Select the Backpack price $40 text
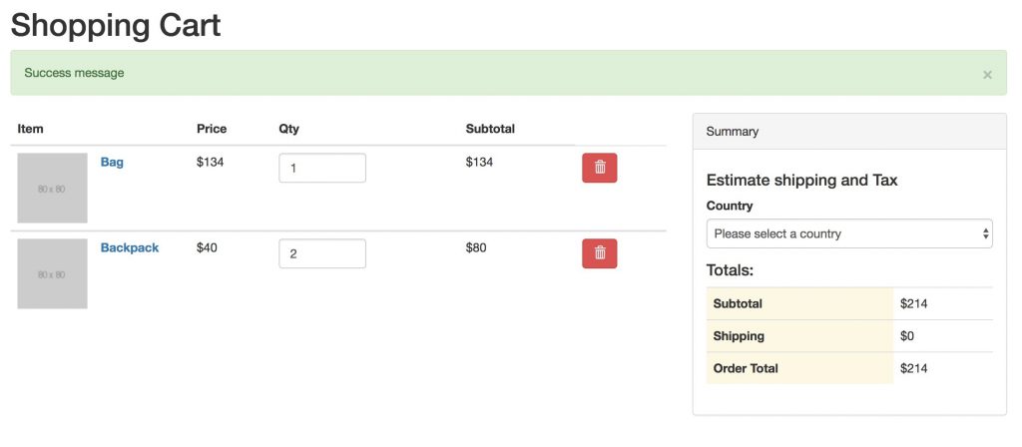This screenshot has height=447, width=1022. click(207, 247)
